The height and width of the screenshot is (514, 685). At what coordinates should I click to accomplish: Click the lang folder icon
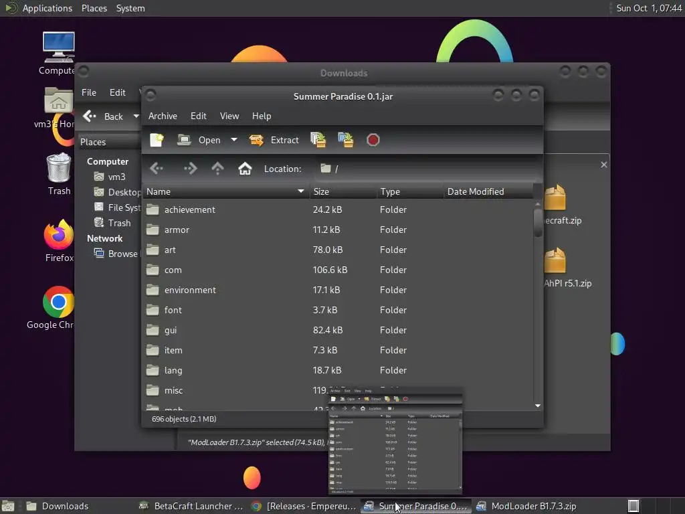click(153, 370)
